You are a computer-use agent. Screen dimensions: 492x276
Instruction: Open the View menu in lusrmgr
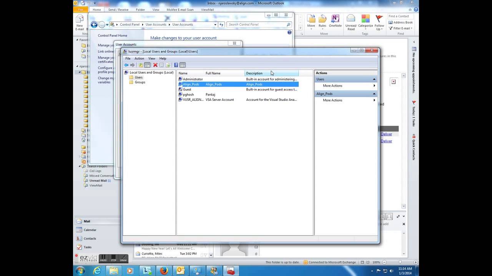(152, 59)
